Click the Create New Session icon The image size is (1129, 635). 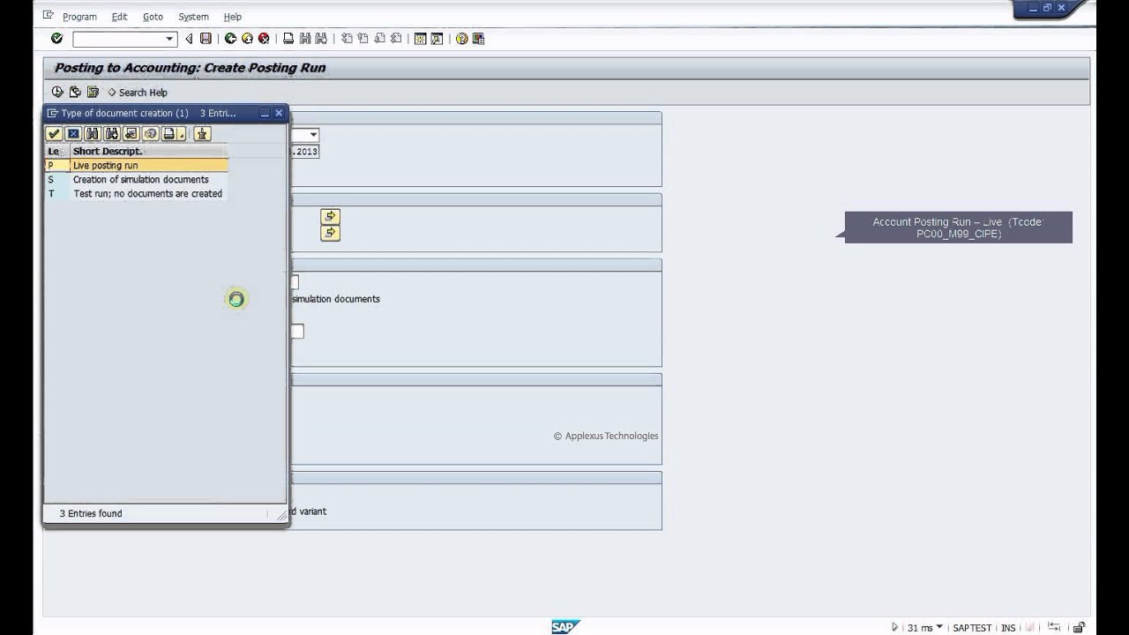(420, 39)
